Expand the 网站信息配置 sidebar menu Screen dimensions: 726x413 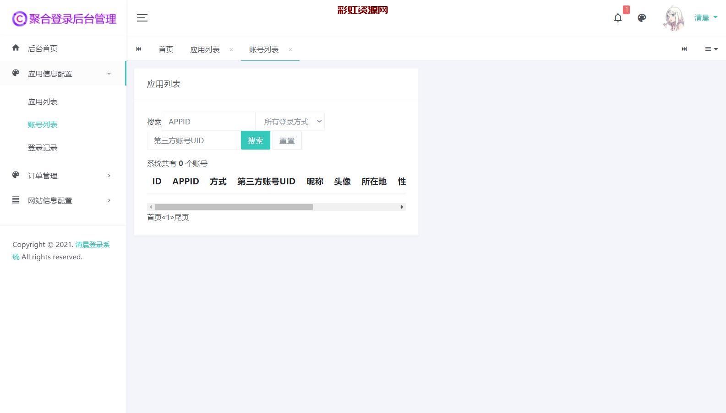pos(63,200)
